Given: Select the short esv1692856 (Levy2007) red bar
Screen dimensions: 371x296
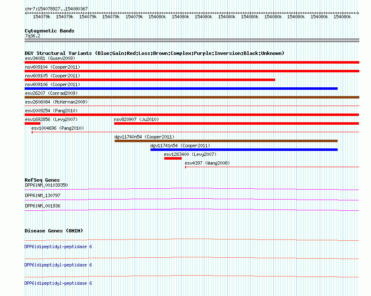Looking at the screenshot, I should click(x=33, y=123).
